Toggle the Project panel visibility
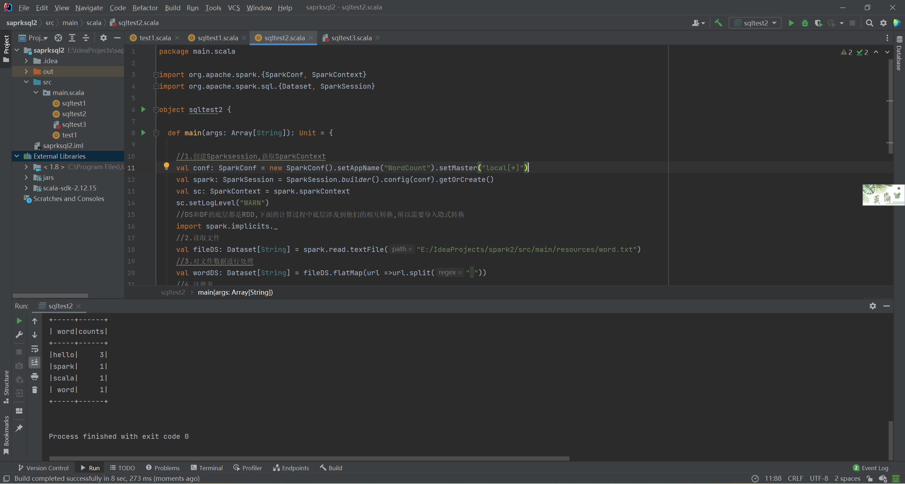905x484 pixels. (x=5, y=45)
